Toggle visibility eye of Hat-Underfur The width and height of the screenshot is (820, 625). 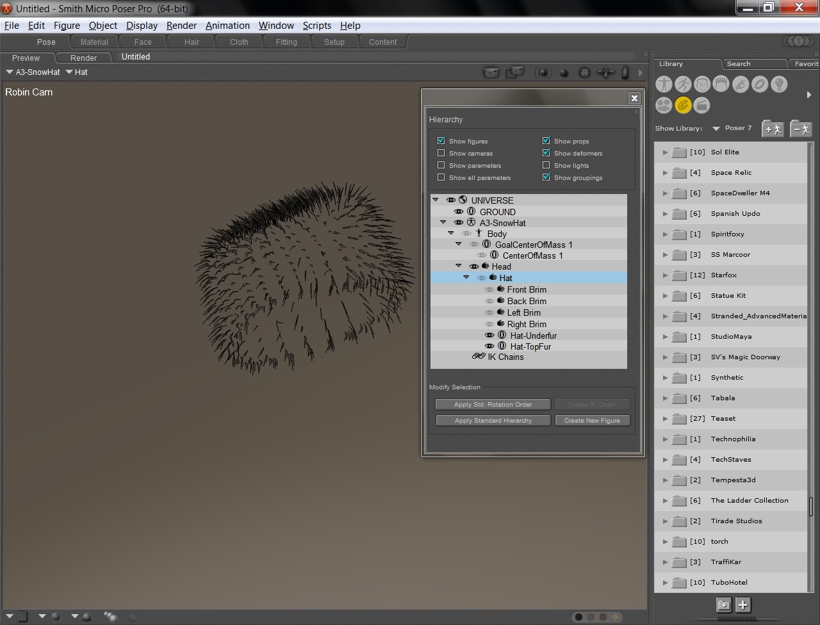tap(489, 336)
